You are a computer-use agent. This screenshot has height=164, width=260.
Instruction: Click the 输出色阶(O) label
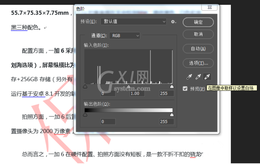(97, 104)
